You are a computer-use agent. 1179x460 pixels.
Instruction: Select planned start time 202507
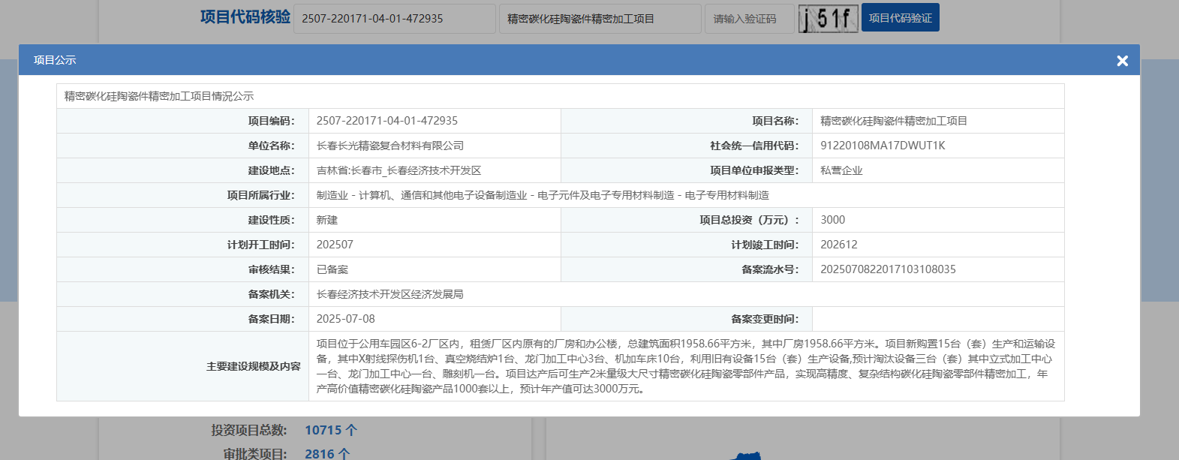[335, 245]
